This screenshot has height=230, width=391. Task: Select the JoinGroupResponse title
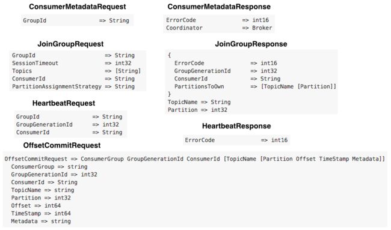(251, 44)
